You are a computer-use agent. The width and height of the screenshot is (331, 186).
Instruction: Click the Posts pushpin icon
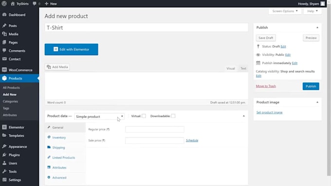(x=4, y=25)
